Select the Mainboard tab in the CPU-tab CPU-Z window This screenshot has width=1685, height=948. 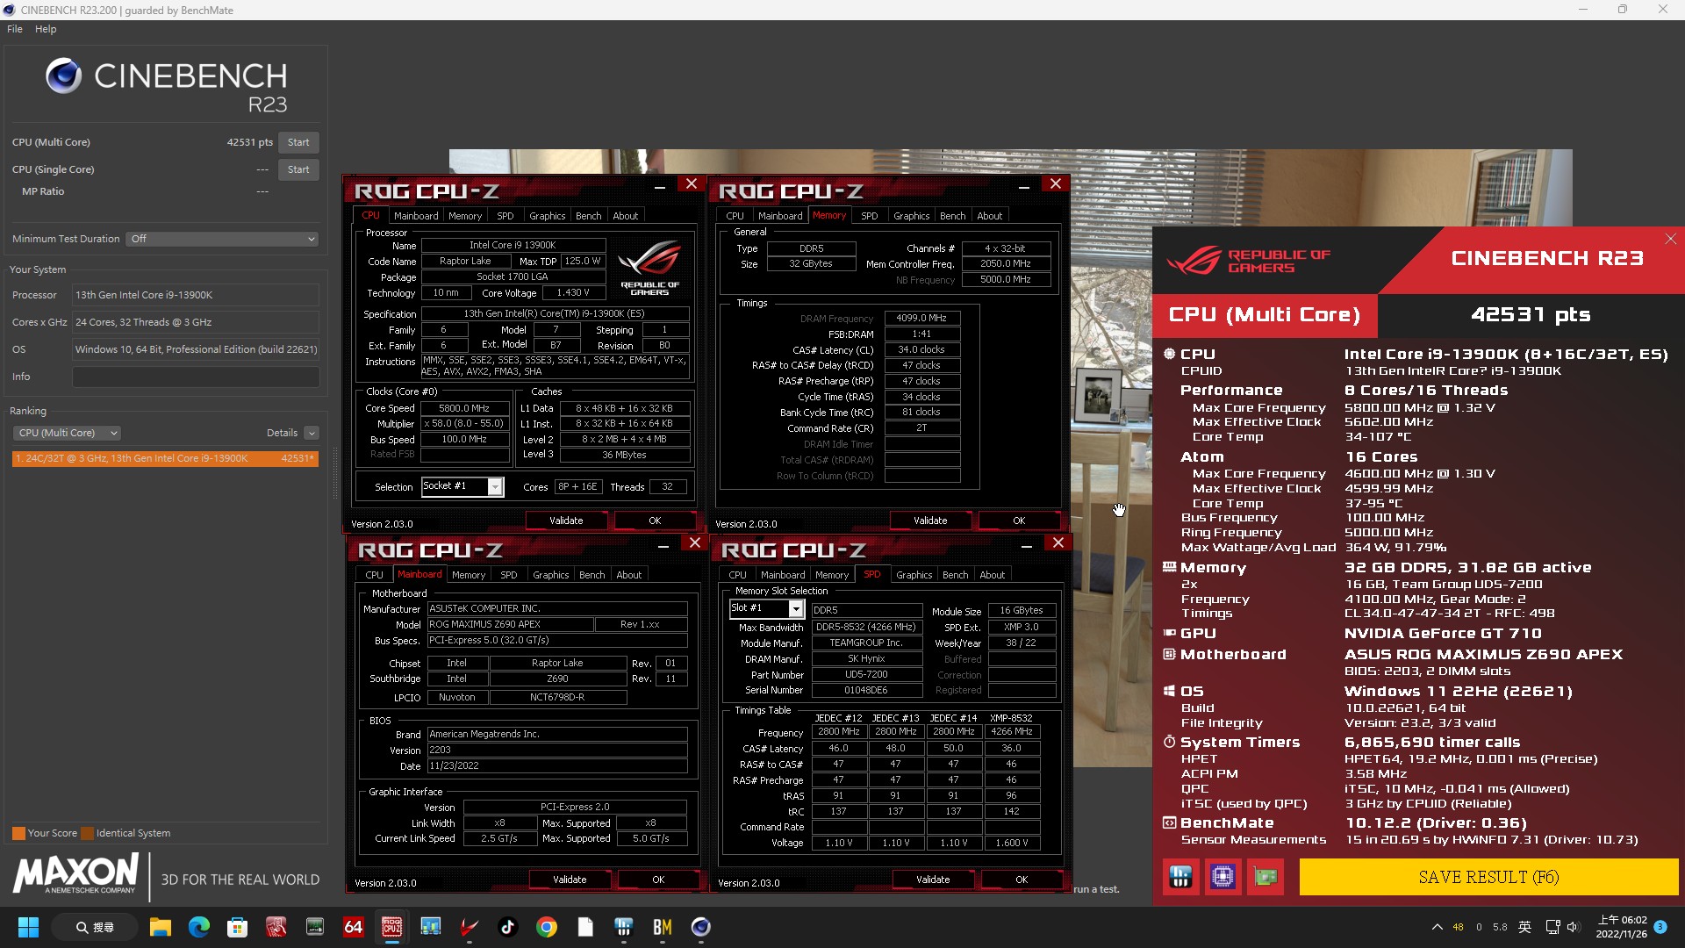(416, 216)
